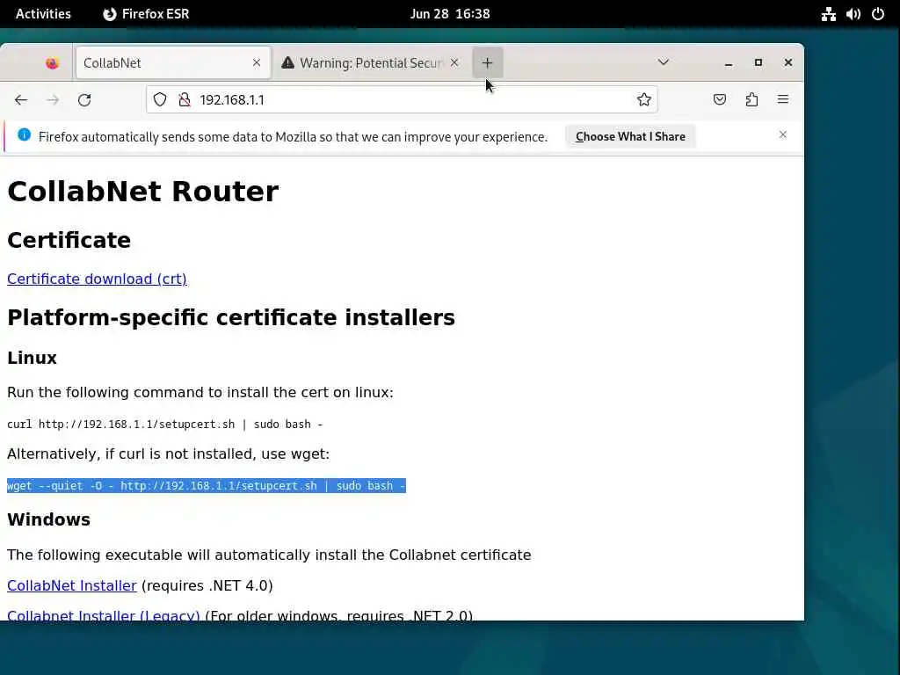This screenshot has height=675, width=900.
Task: Click the highlighted wget command text
Action: [x=206, y=485]
